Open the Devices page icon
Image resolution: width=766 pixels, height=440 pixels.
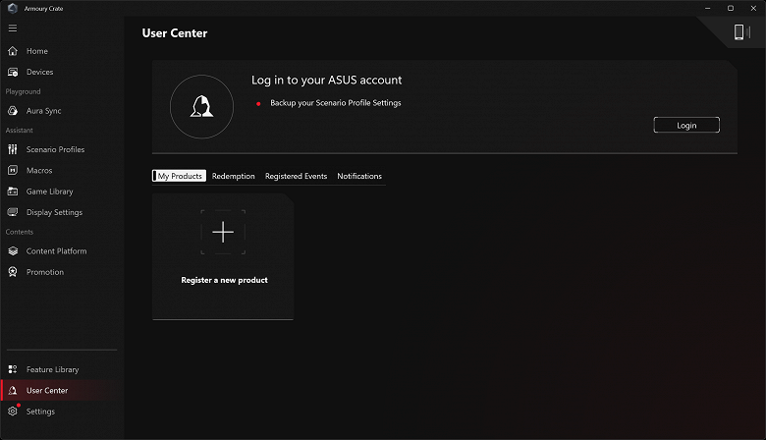click(x=13, y=72)
